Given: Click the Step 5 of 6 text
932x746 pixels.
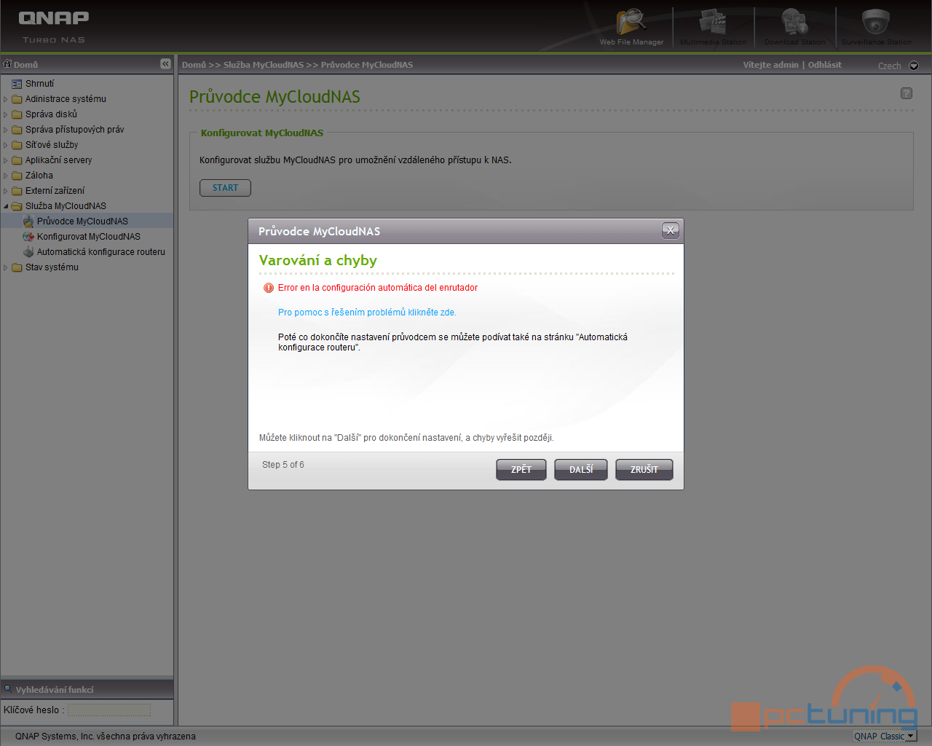Looking at the screenshot, I should (283, 465).
